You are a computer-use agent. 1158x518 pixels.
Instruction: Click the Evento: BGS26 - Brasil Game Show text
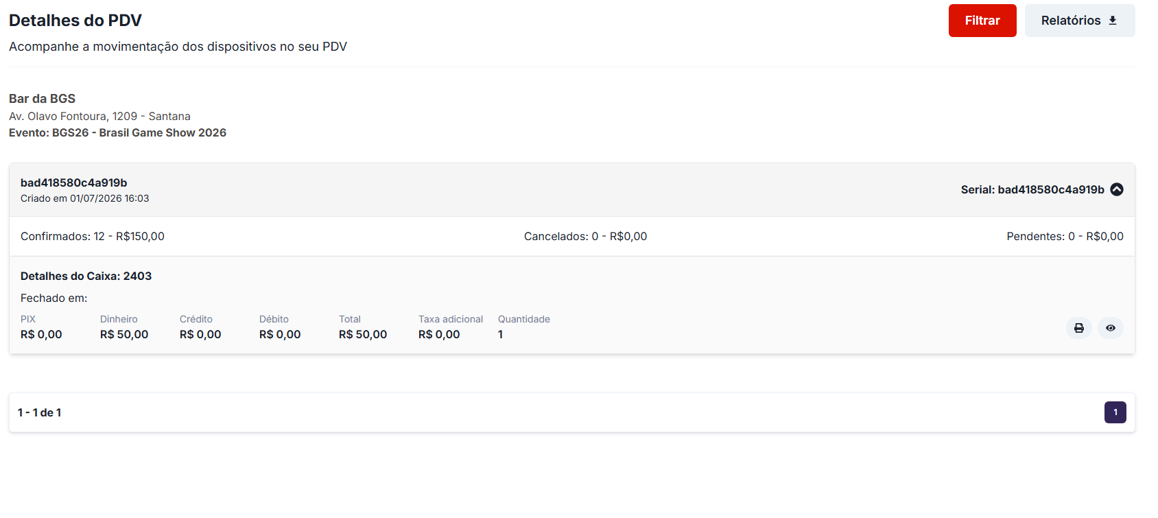(117, 132)
